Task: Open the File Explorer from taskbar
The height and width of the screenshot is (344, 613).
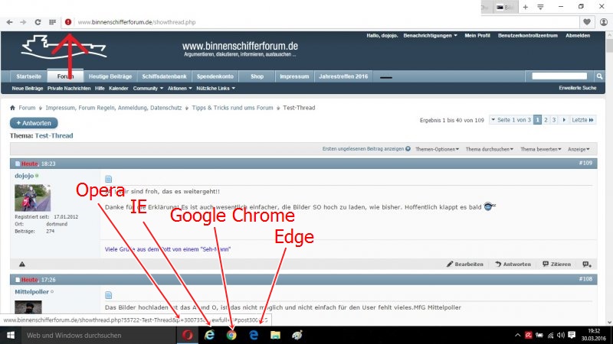Action: tap(275, 335)
